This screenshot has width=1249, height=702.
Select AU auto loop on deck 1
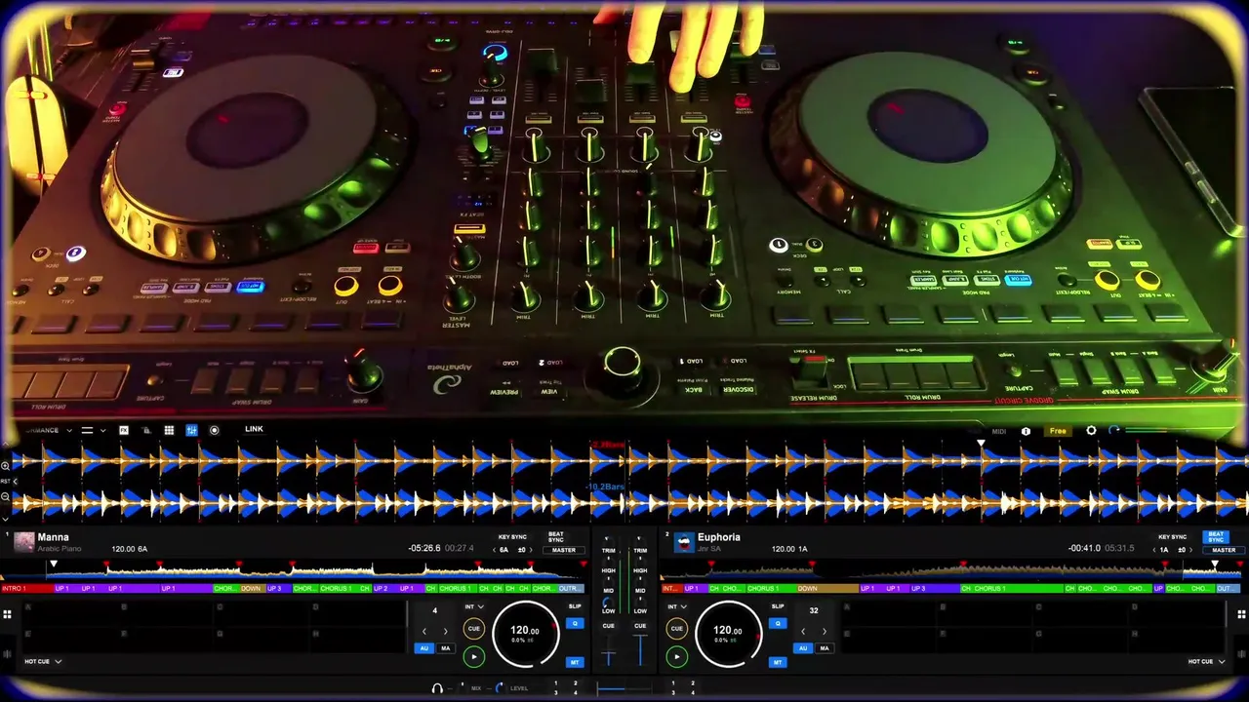(x=424, y=648)
